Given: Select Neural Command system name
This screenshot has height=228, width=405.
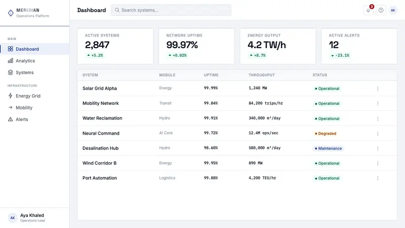Looking at the screenshot, I should (101, 133).
